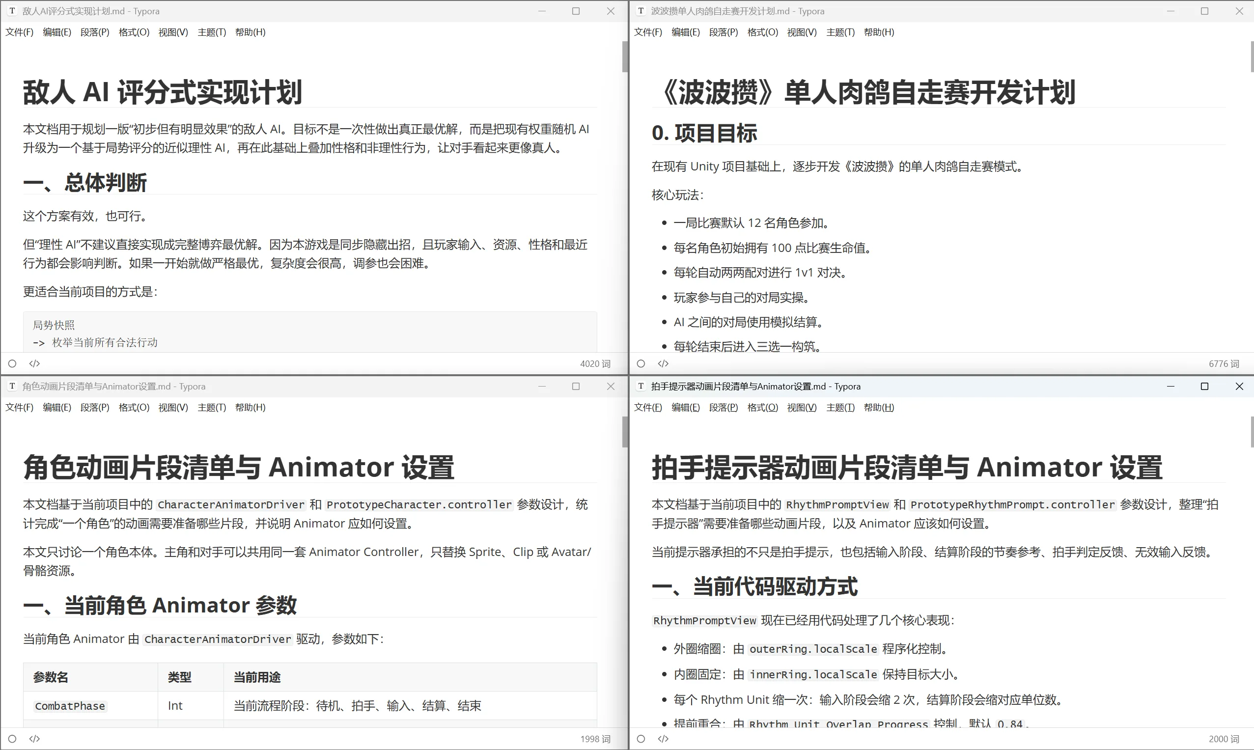Click Typora app icon in 拍手提示器 title bar
Image resolution: width=1254 pixels, height=750 pixels.
click(x=641, y=386)
